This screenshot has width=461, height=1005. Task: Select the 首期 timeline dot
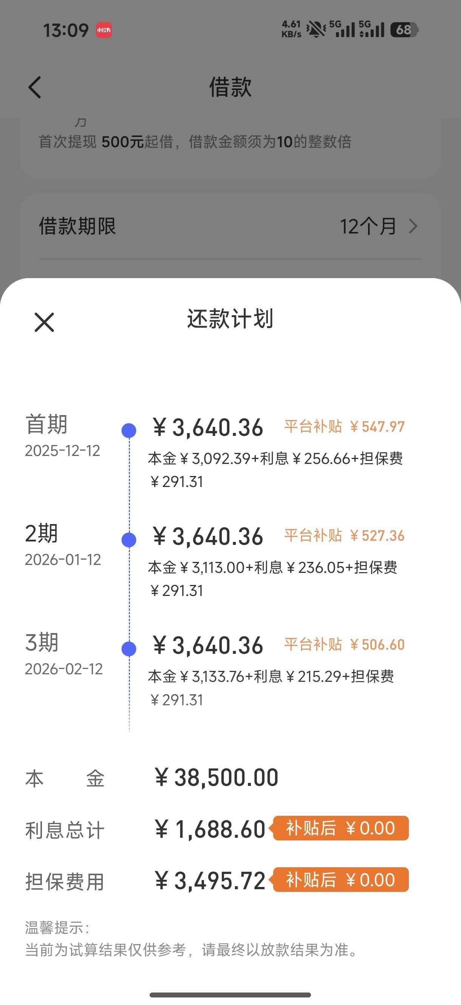[x=129, y=431]
